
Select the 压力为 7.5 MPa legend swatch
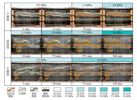tap(115, 89)
